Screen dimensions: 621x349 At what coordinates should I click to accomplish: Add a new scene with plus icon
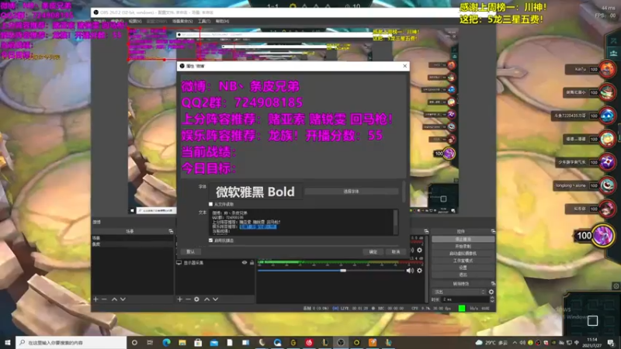pyautogui.click(x=95, y=299)
